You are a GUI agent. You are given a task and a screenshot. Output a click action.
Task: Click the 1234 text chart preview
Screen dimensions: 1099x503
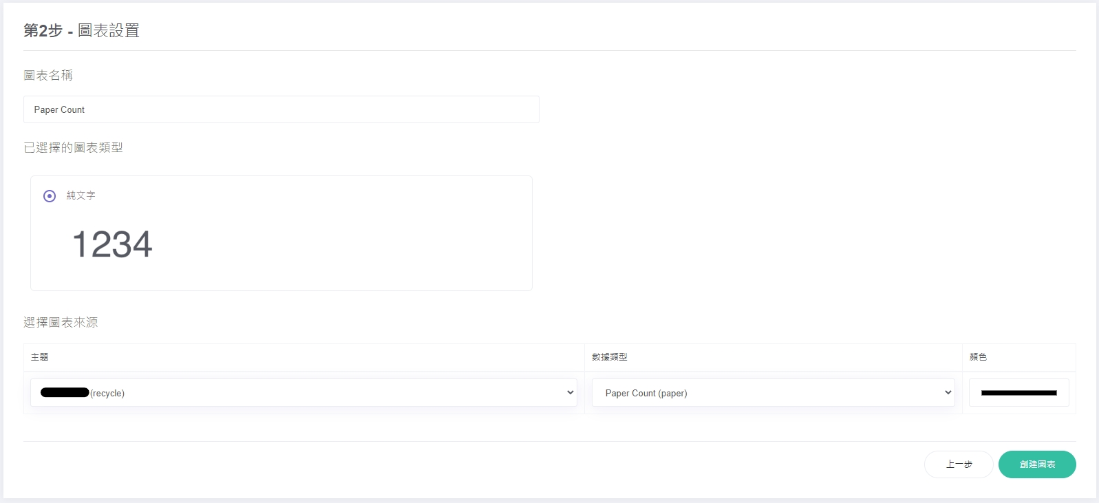pyautogui.click(x=112, y=244)
